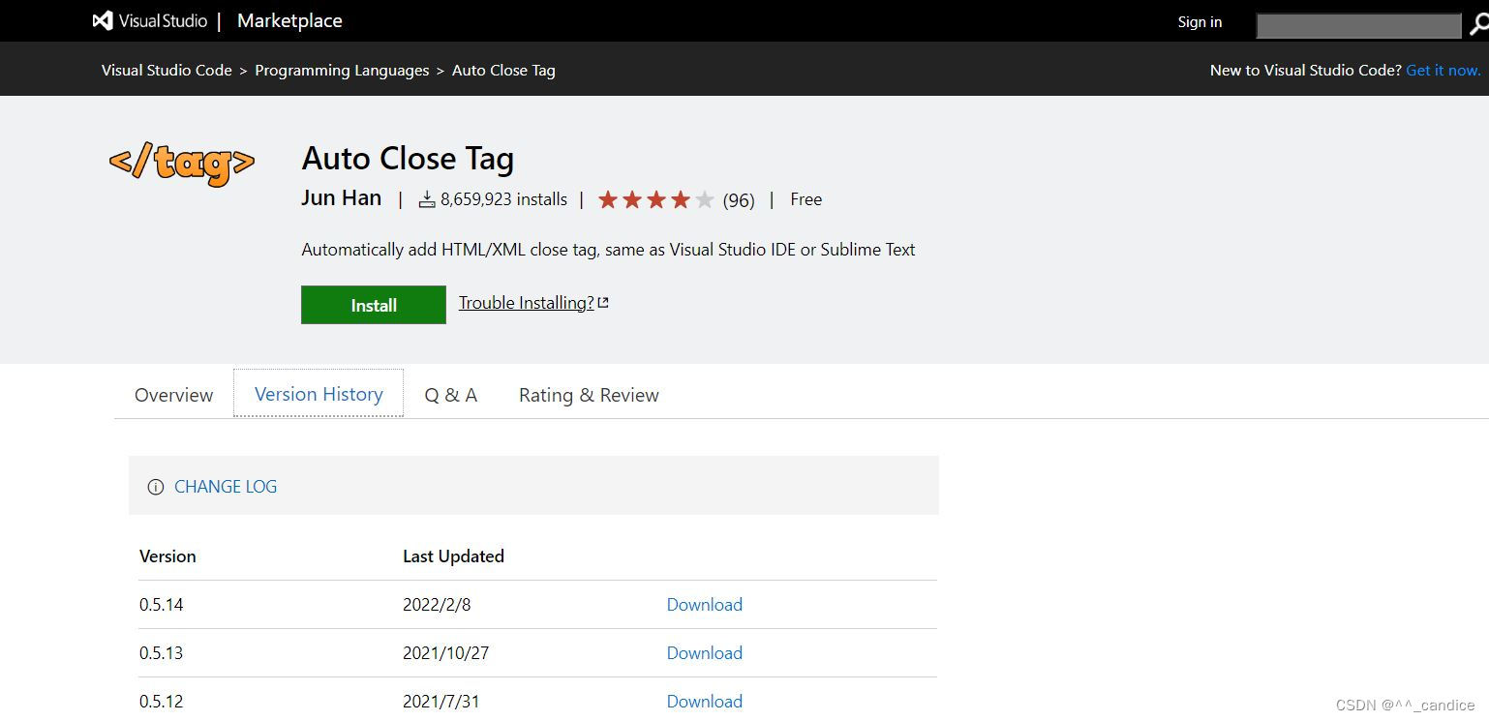Viewport: 1489px width, 721px height.
Task: Click the (96) review count
Action: point(739,200)
